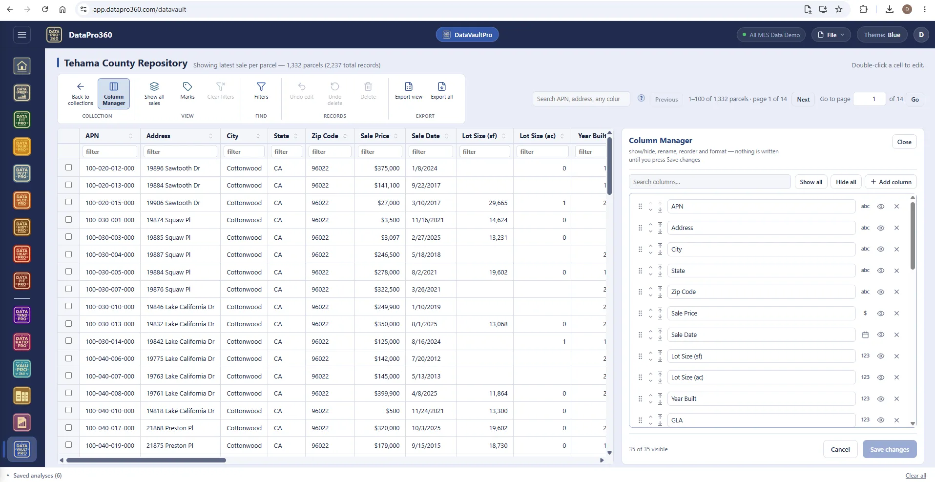Open the File dropdown menu

[831, 35]
